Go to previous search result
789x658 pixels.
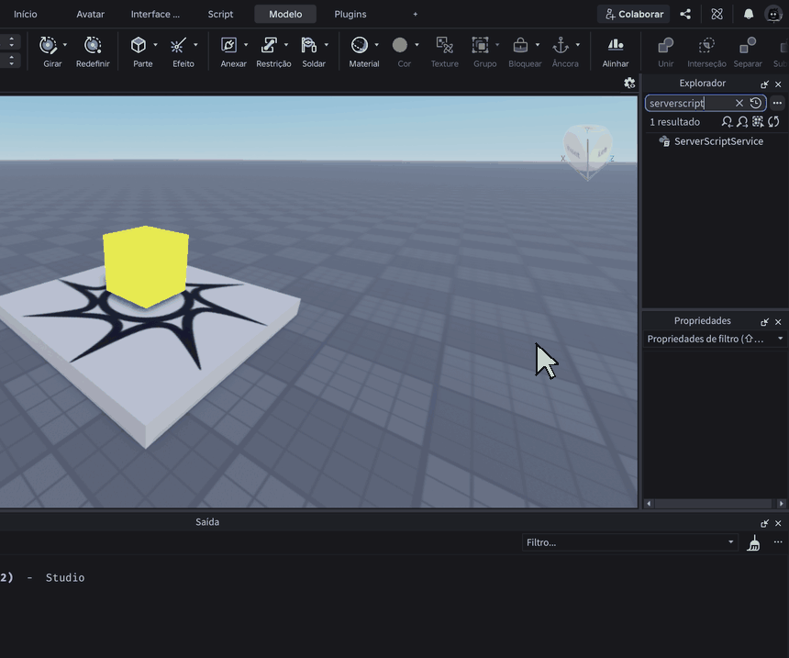pos(727,122)
